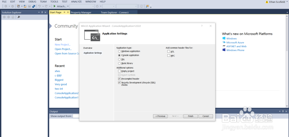Open recent project ConsoleApplication1
289x137 pixels.
click(66, 97)
